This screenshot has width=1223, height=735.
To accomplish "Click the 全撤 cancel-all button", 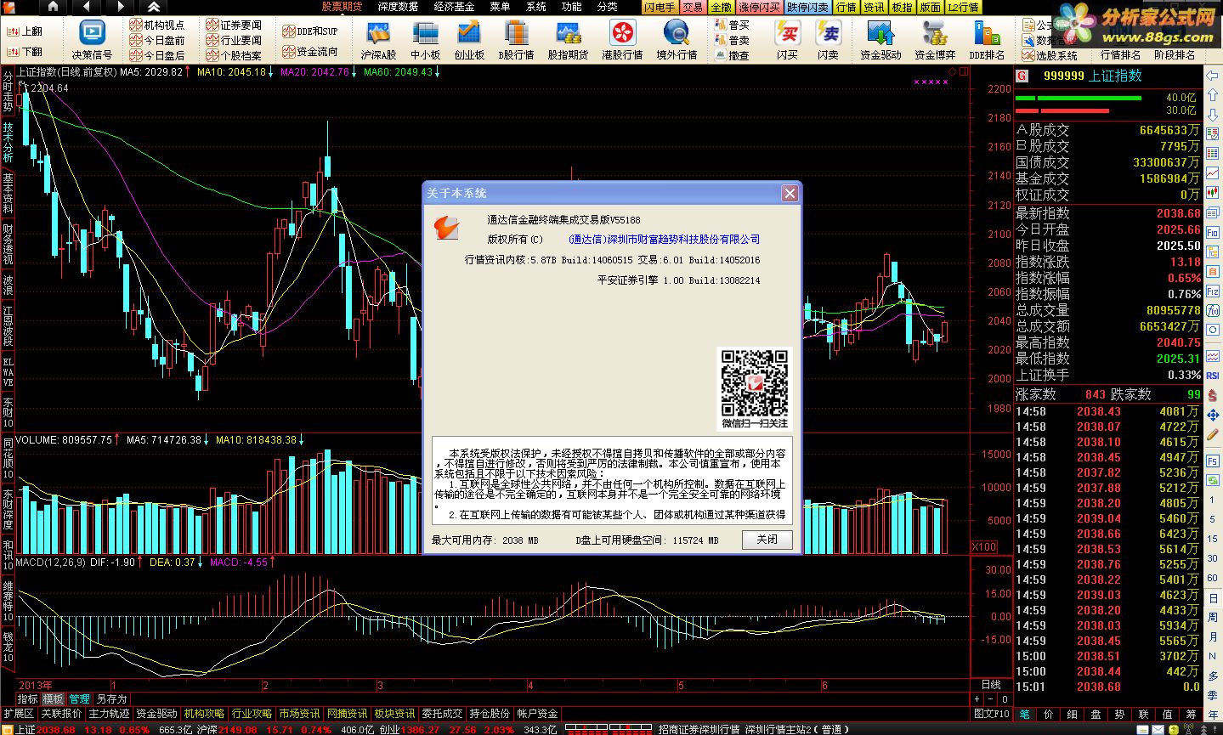I will tap(722, 7).
